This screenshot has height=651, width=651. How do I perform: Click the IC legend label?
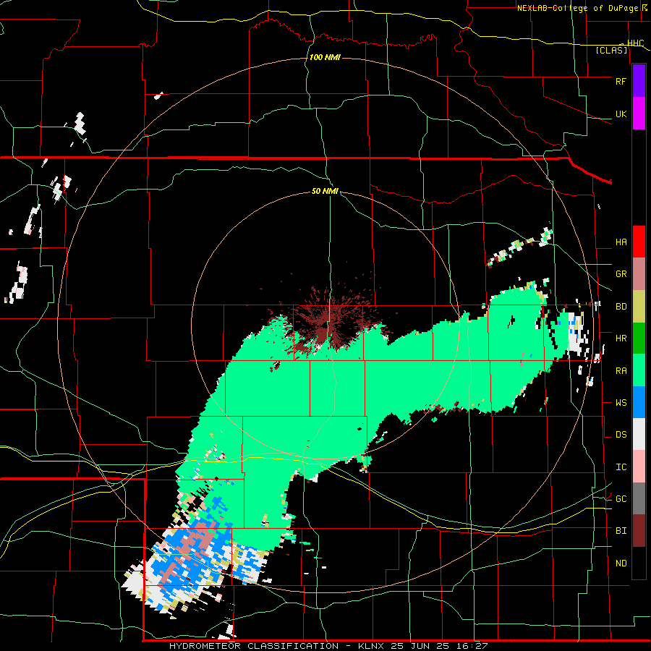pyautogui.click(x=621, y=467)
